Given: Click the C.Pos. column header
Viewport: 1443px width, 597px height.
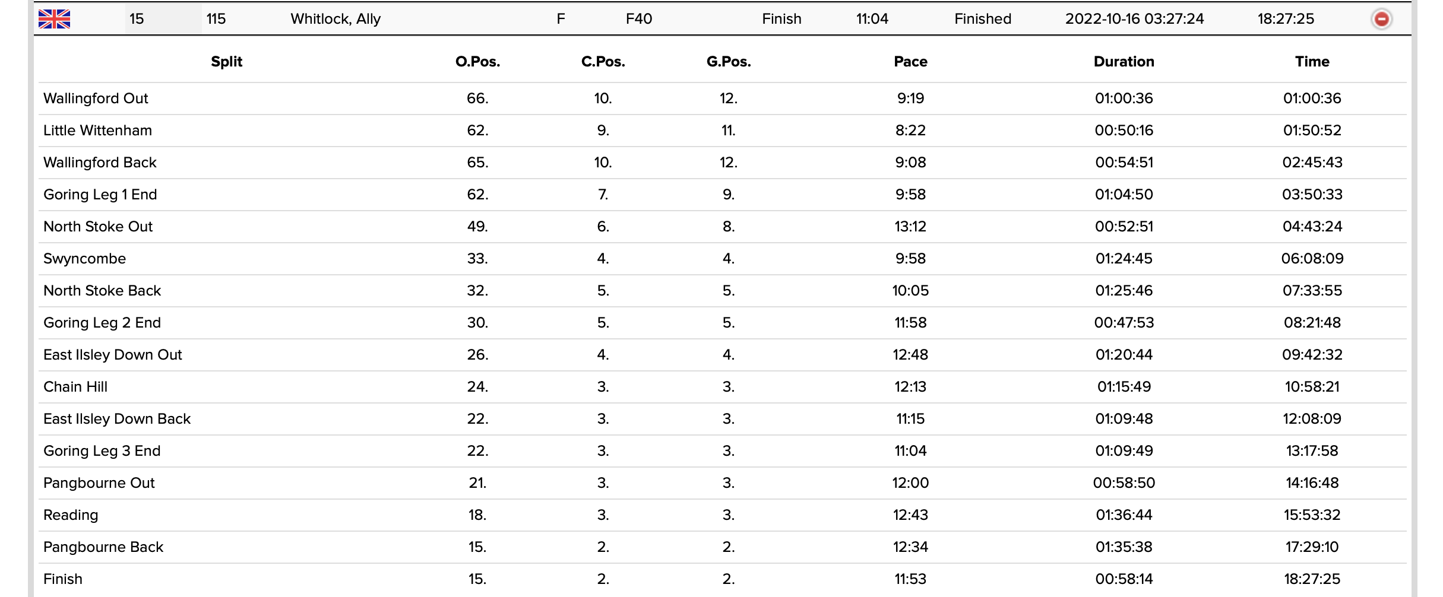Looking at the screenshot, I should click(x=603, y=62).
